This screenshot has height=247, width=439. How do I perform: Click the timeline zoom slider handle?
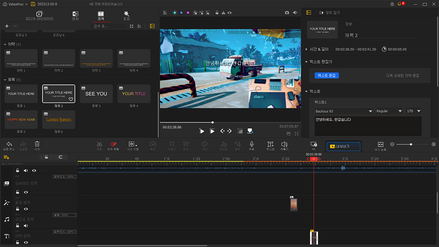point(411,144)
